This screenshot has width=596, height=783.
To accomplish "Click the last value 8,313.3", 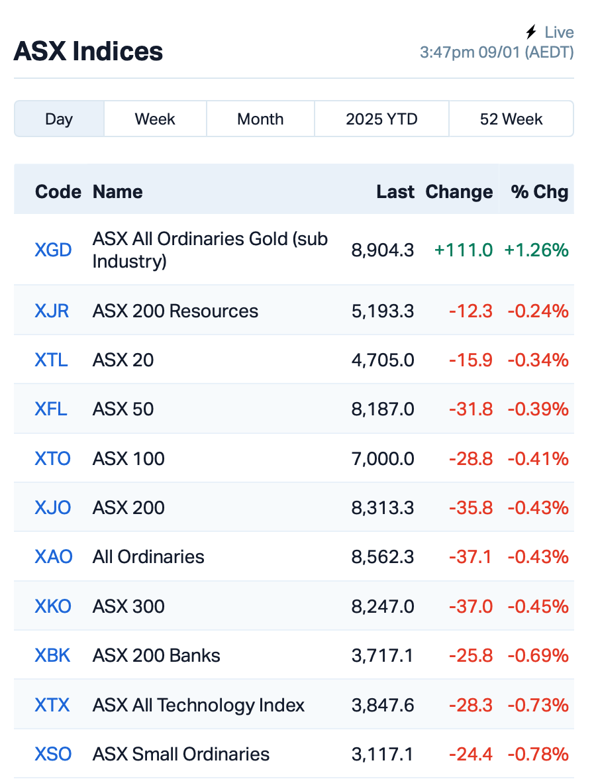I will click(383, 507).
